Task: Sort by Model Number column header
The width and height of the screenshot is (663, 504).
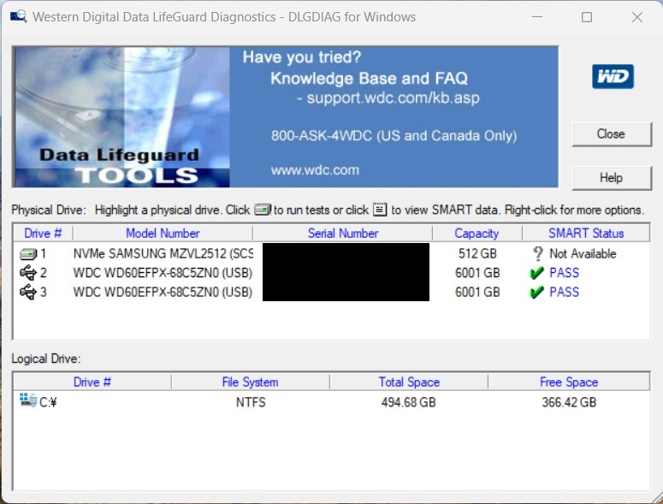Action: pyautogui.click(x=163, y=233)
